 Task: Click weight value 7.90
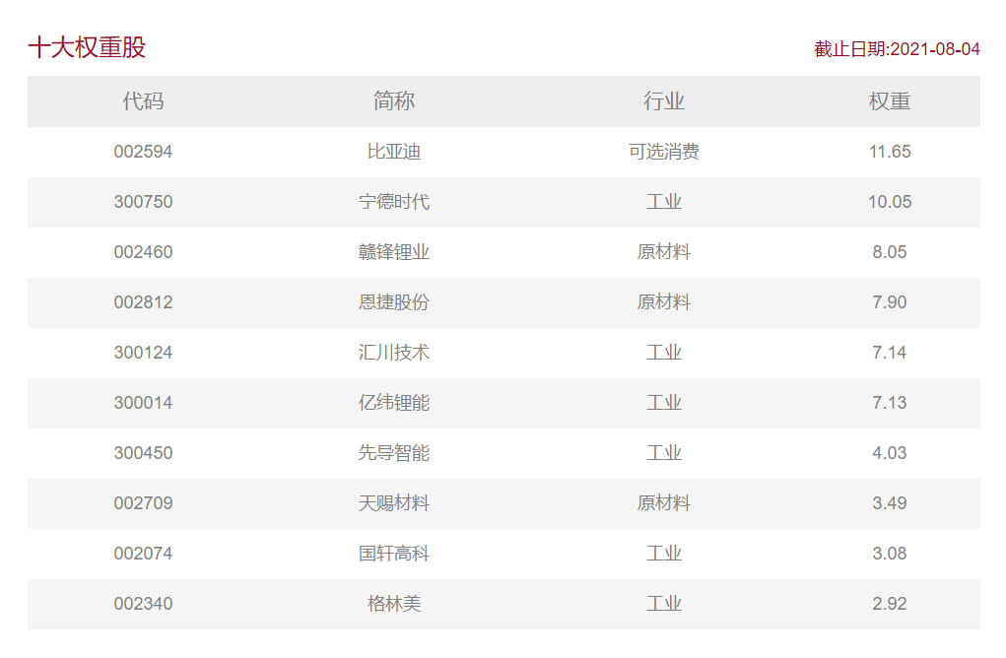click(x=890, y=302)
